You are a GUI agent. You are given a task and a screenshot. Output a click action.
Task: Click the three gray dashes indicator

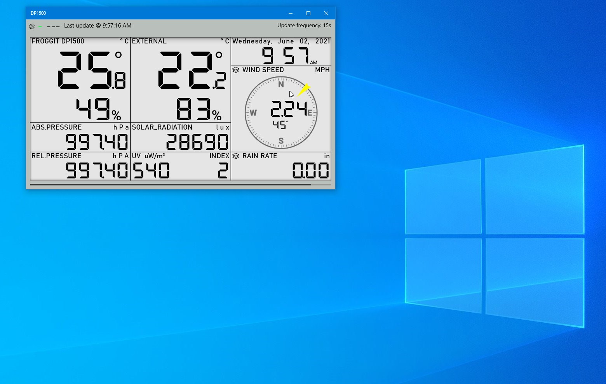[53, 27]
